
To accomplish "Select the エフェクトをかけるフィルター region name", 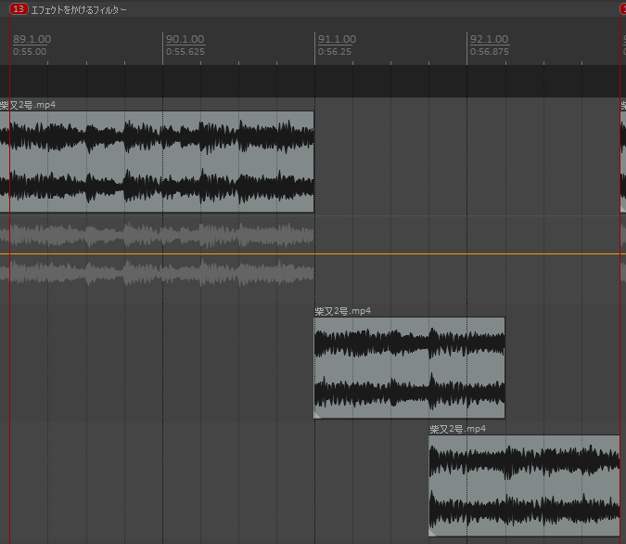I will coord(79,9).
